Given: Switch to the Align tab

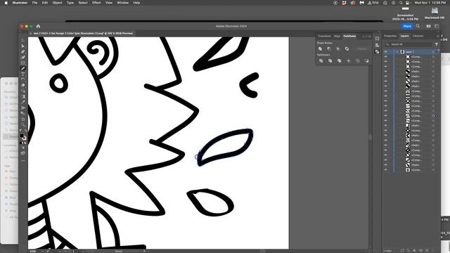Looking at the screenshot, I should click(x=337, y=36).
